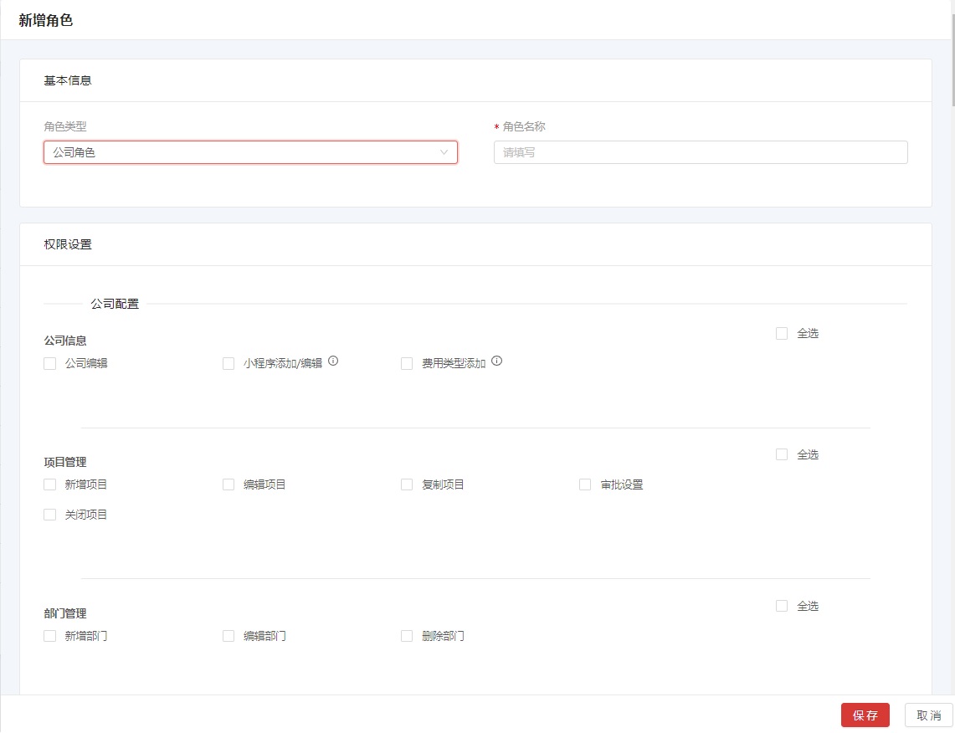This screenshot has width=955, height=733.
Task: Click the red 保存 button
Action: click(865, 715)
